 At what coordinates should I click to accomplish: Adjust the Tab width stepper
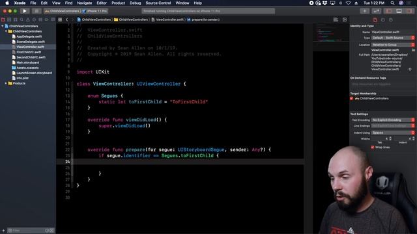coord(390,138)
